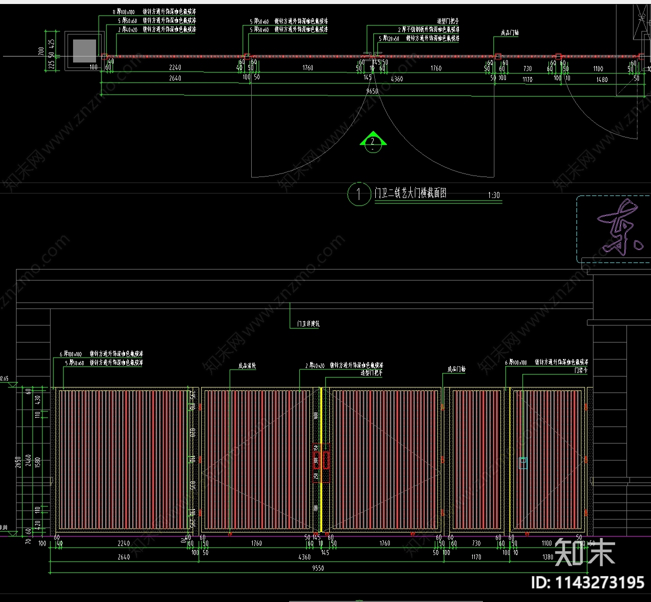Select 造型门把手 label in the plan section
651x602 pixels.
coord(447,21)
